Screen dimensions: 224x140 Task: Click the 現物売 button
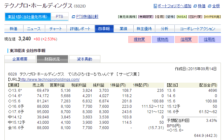[163, 39]
